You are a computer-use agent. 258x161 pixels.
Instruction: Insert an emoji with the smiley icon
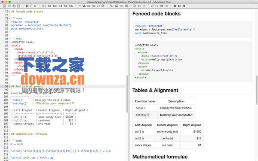click(x=135, y=6)
